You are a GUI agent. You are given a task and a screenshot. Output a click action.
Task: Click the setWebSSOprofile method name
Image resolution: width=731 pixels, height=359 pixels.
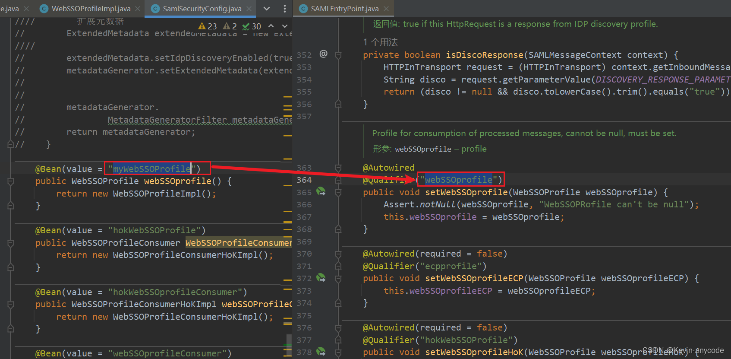[x=466, y=192]
